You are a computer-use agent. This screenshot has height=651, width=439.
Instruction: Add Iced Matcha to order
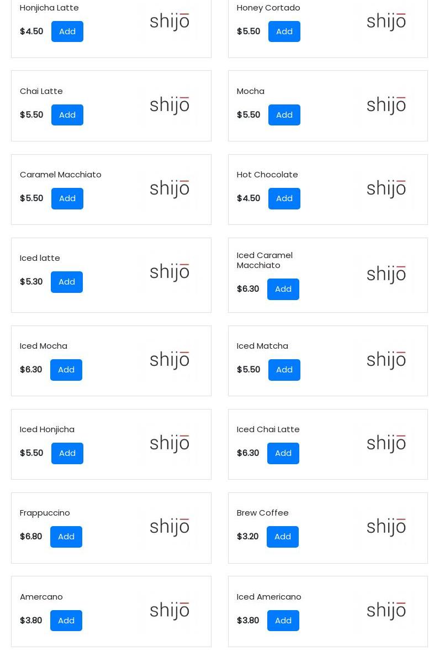(x=284, y=370)
